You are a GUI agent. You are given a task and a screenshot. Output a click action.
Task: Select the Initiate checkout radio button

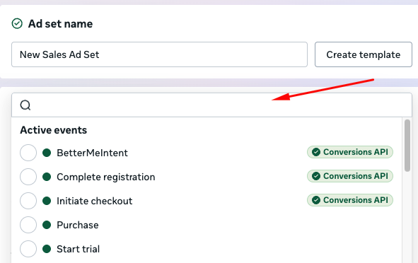[x=28, y=201]
